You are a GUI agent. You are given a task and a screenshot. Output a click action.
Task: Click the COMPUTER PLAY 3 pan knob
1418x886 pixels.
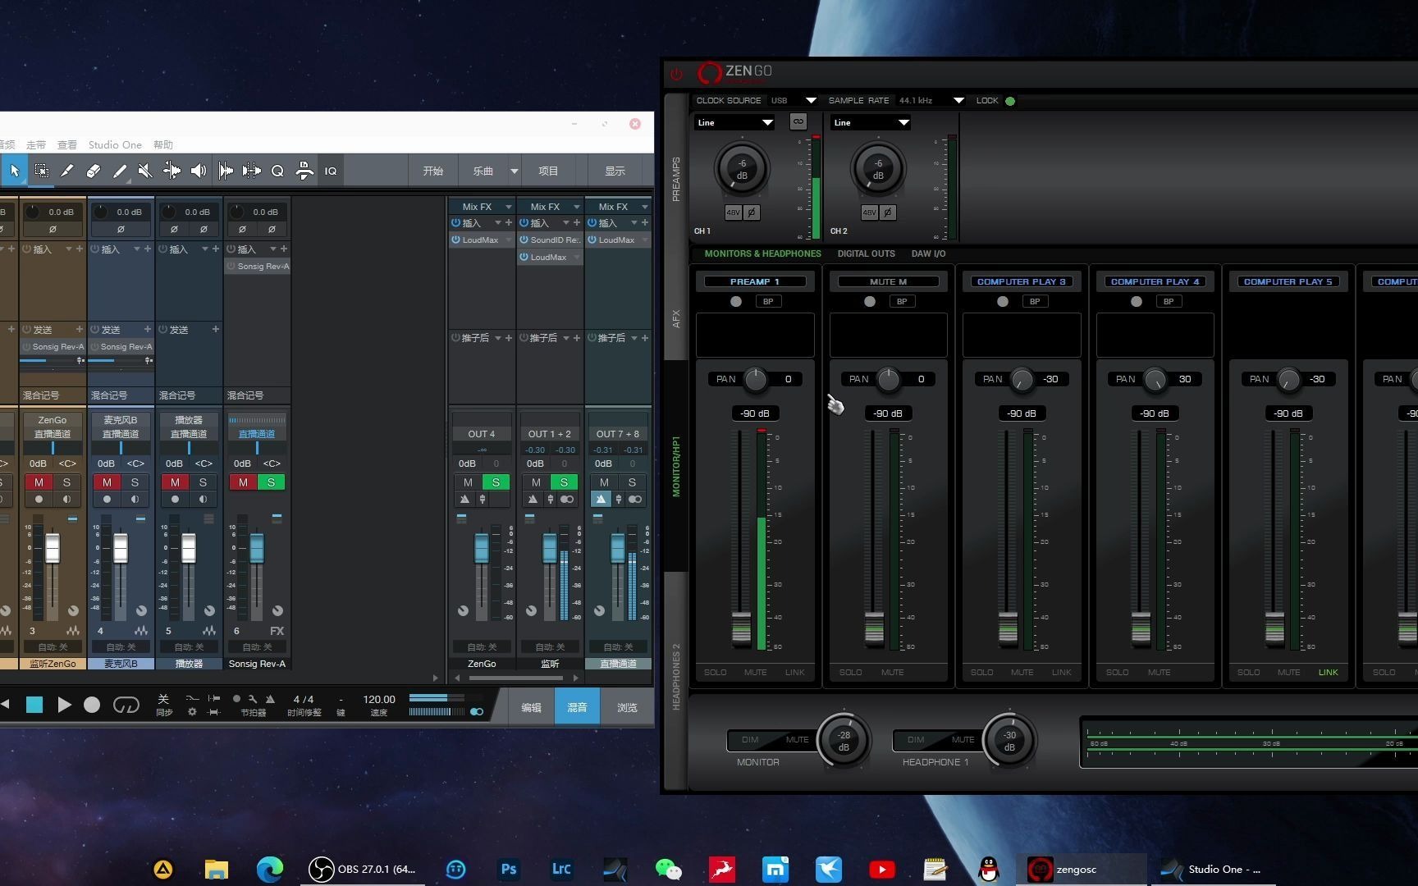point(1022,380)
